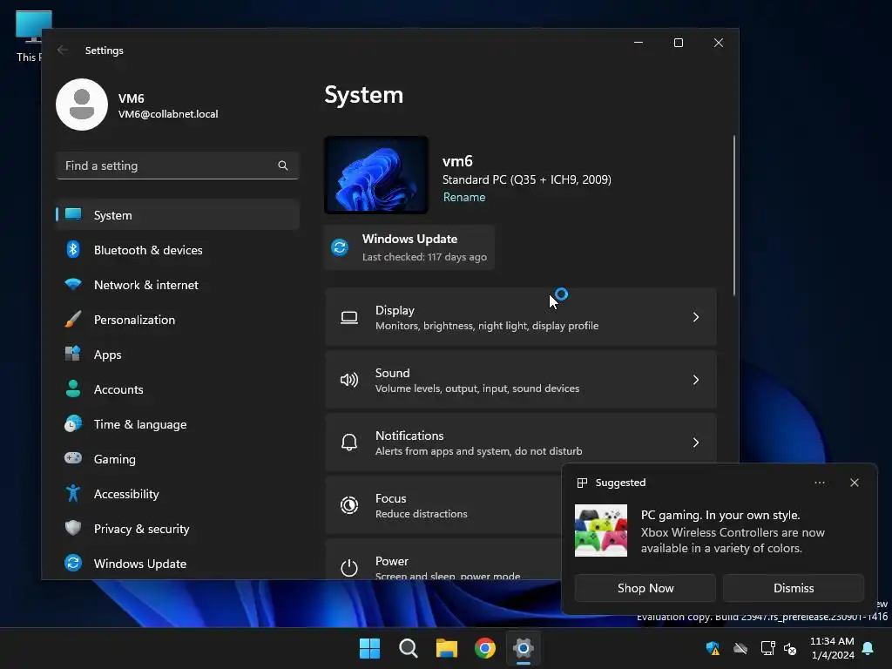Navigate to Accounts settings

(x=178, y=389)
